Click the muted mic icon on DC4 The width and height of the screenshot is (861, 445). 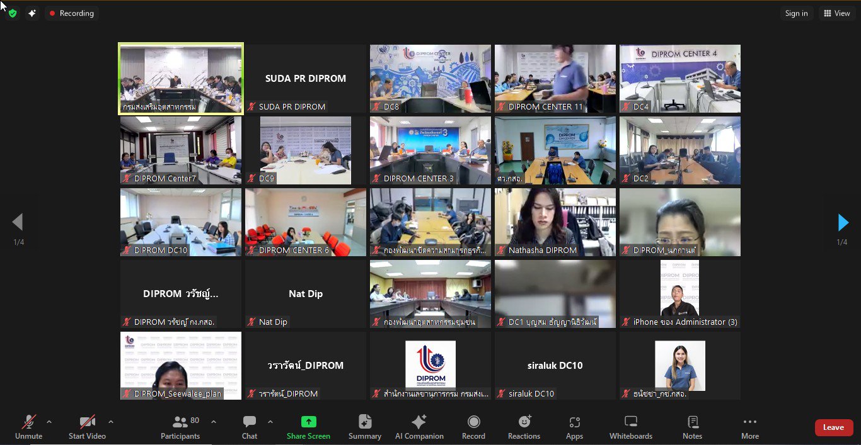pyautogui.click(x=626, y=107)
